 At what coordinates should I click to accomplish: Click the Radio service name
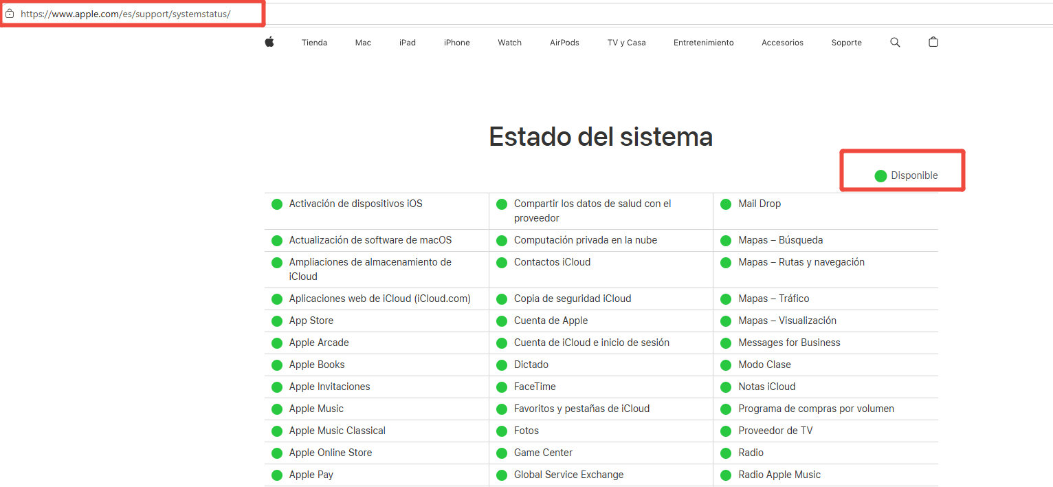pos(751,453)
